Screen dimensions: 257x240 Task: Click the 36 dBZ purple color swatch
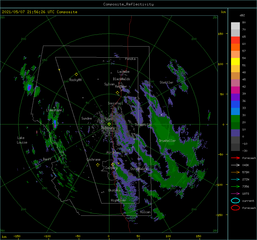[x=235, y=97]
